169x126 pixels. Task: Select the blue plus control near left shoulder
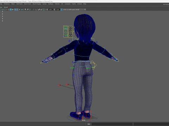coord(69,41)
